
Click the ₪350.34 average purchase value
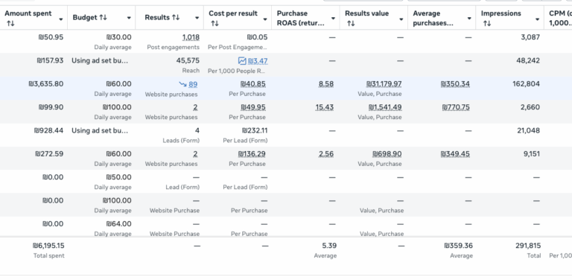455,84
